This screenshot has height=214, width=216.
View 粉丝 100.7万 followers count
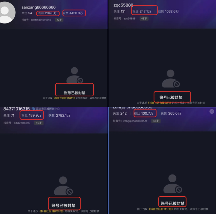point(144,113)
